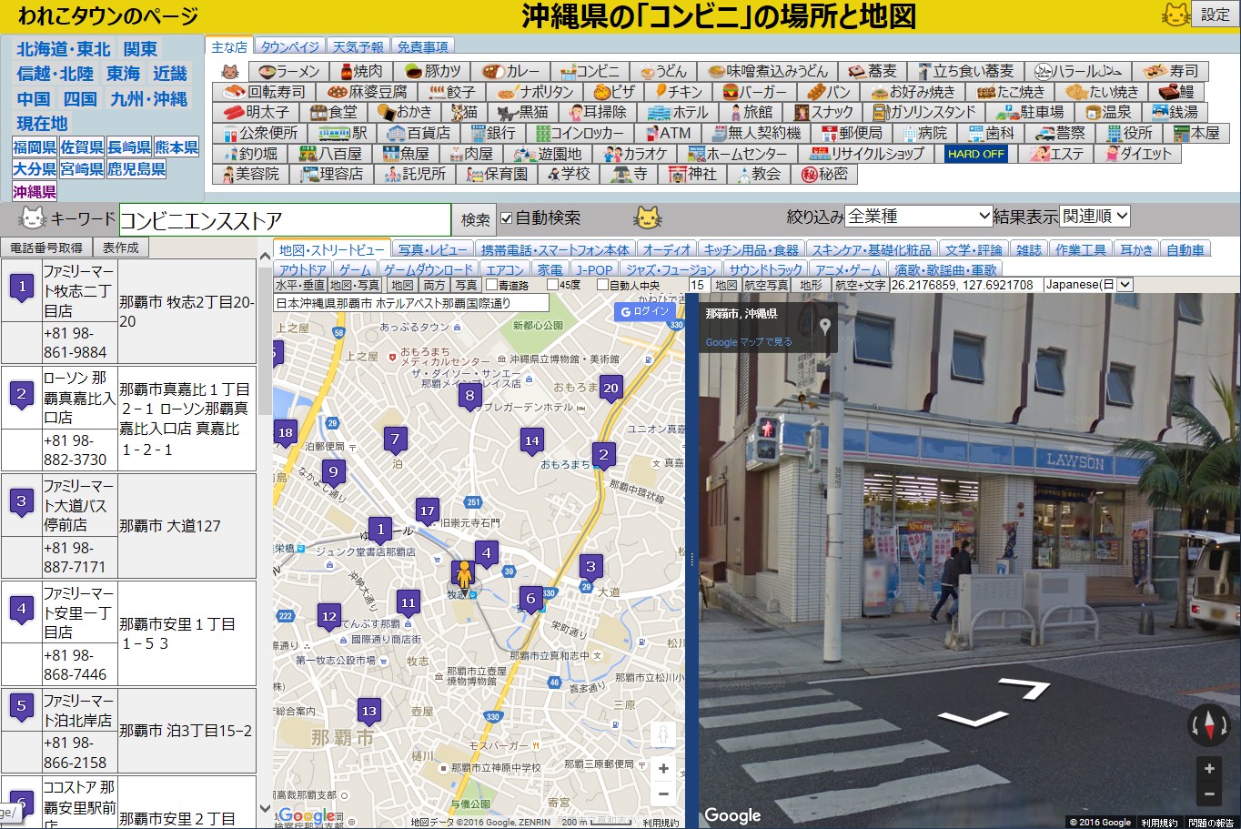Click map marker number 20
The image size is (1241, 829).
(x=610, y=388)
